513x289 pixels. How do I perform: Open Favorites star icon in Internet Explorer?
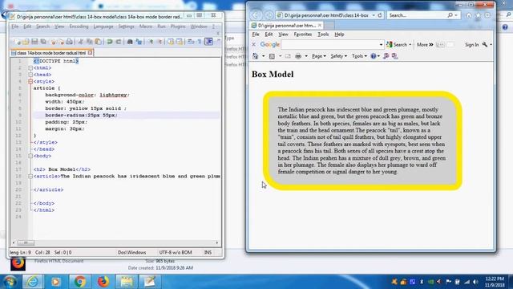coord(478,15)
